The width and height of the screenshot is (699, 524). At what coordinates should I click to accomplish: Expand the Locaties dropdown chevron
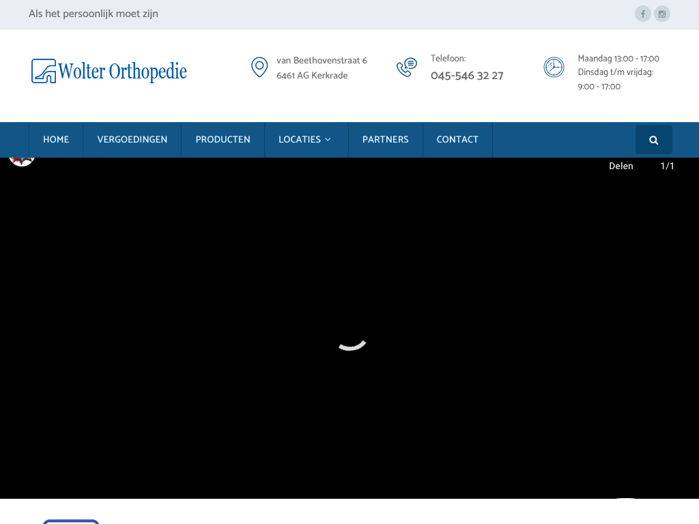pyautogui.click(x=328, y=140)
